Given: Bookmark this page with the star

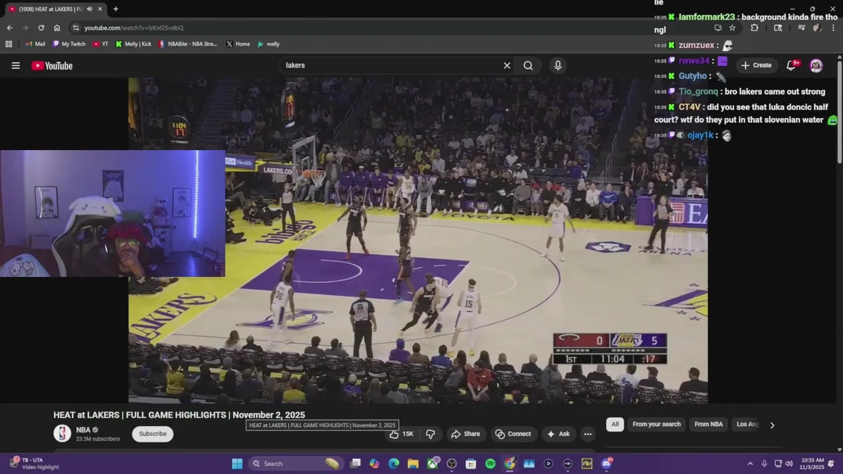Looking at the screenshot, I should 732,28.
